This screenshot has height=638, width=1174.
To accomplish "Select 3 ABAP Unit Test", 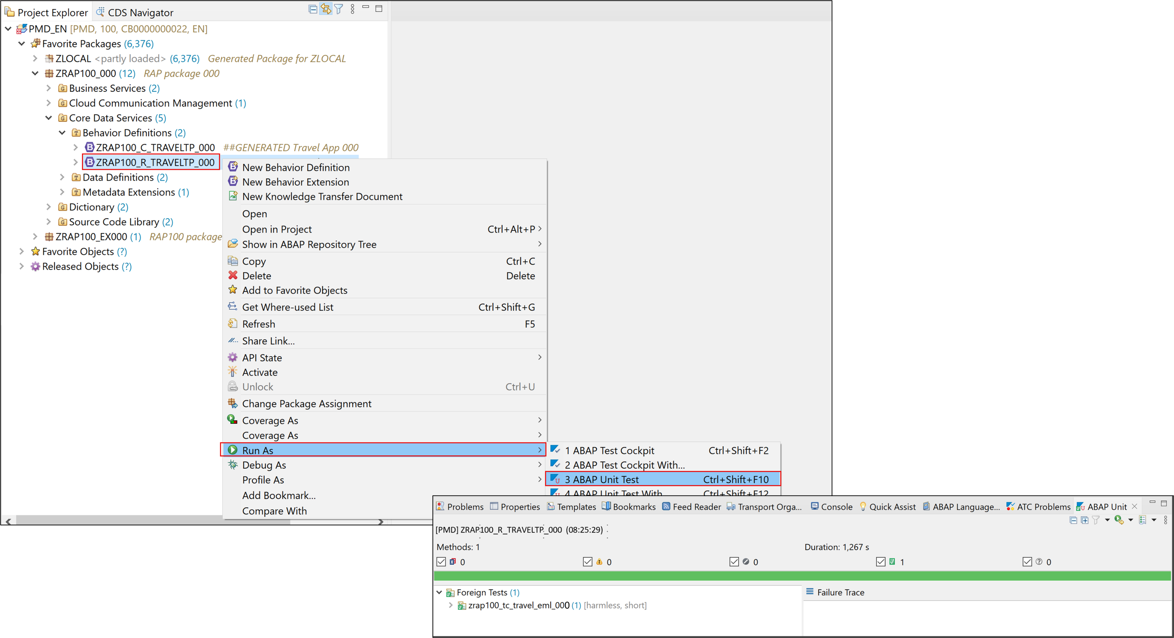I will coord(663,479).
